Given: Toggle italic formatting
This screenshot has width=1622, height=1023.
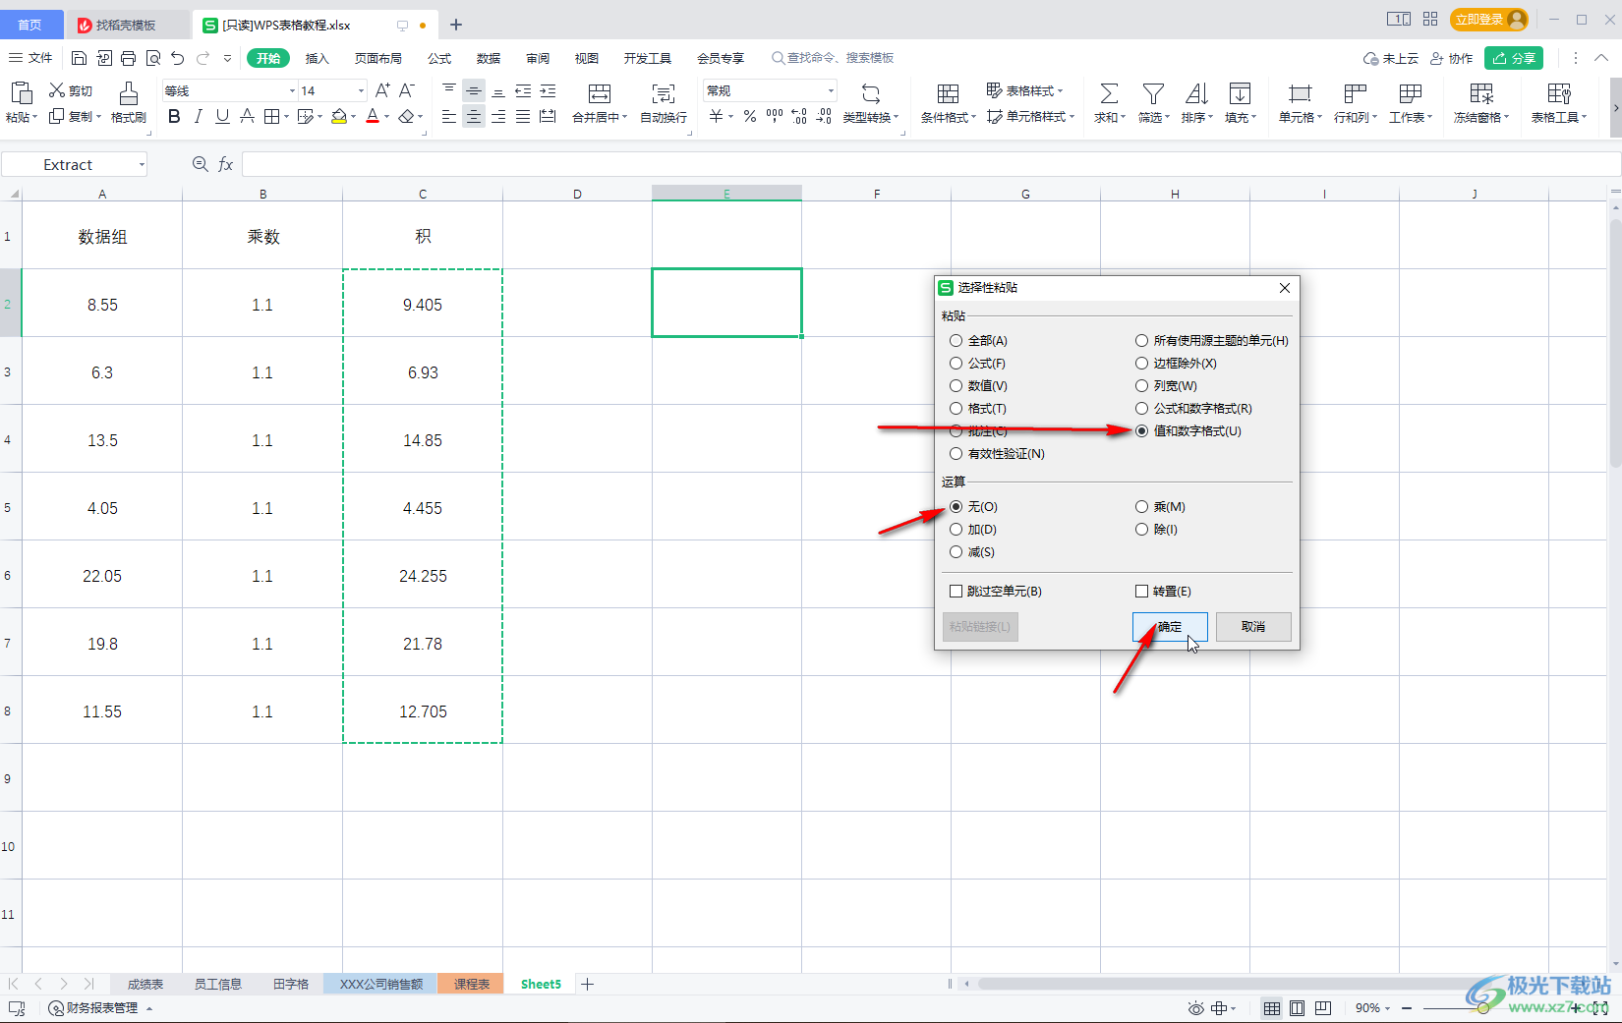Looking at the screenshot, I should (199, 117).
